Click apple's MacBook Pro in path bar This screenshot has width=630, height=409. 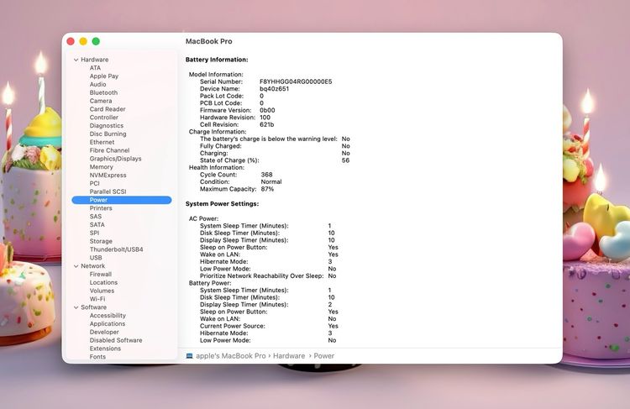231,356
